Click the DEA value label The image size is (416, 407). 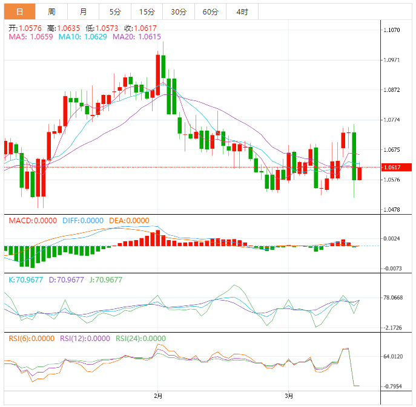pyautogui.click(x=128, y=221)
